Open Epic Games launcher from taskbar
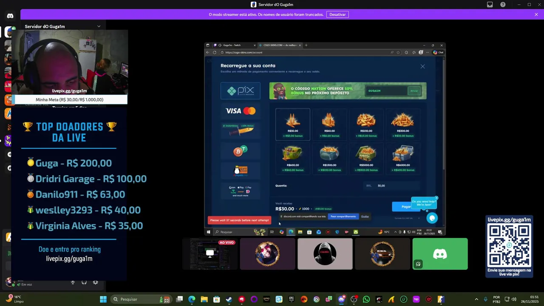This screenshot has width=544, height=306. 292,299
